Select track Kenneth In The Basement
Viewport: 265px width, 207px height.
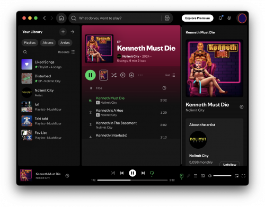(x=131, y=125)
